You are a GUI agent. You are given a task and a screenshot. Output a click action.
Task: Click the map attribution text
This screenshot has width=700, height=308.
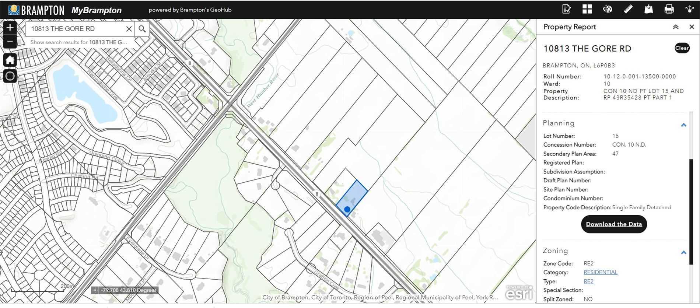(x=380, y=297)
